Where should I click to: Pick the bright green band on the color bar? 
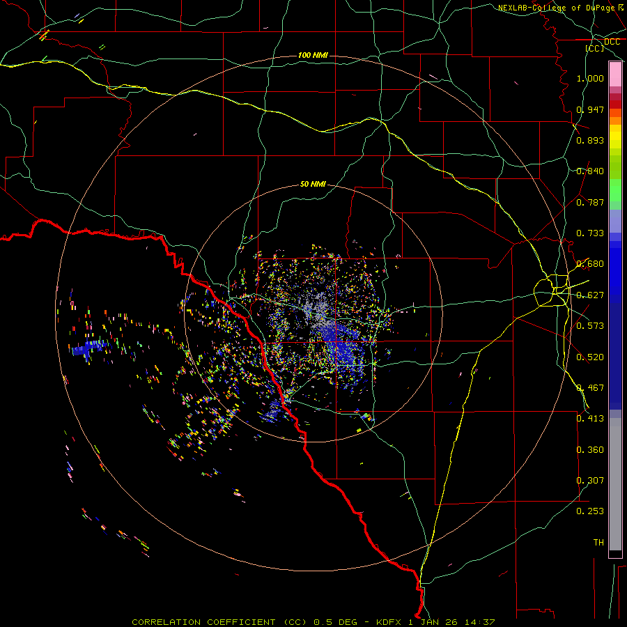[615, 190]
